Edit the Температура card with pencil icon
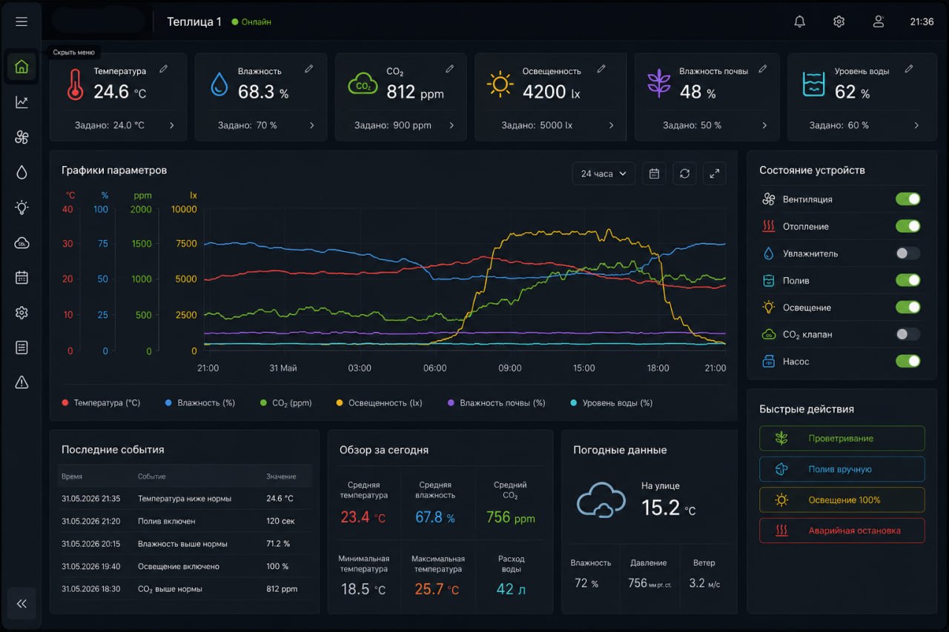The width and height of the screenshot is (949, 632). (x=164, y=69)
